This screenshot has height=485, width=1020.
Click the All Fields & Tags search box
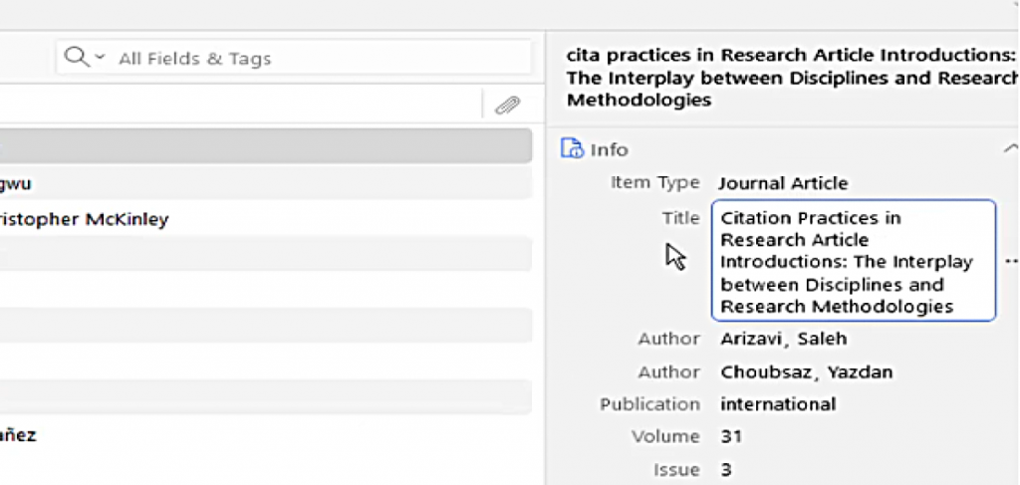pyautogui.click(x=299, y=59)
